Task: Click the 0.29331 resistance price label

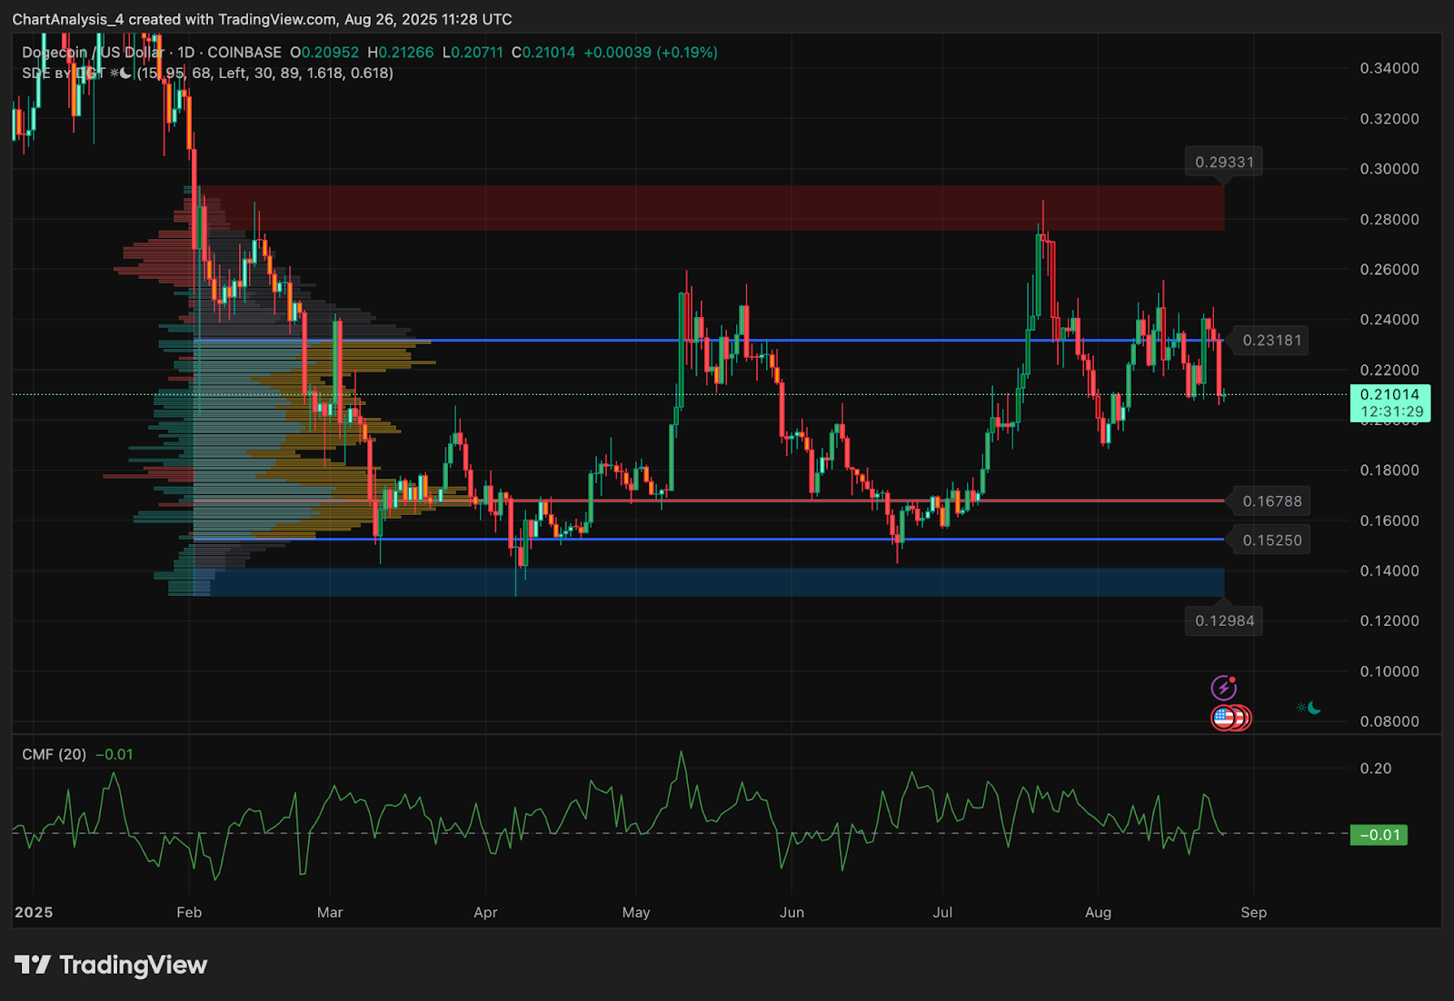Action: (1223, 163)
